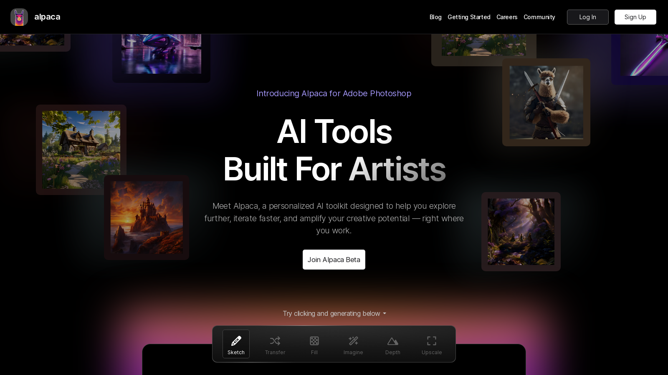This screenshot has height=375, width=668.
Task: Go to Getting Started
Action: pyautogui.click(x=469, y=17)
